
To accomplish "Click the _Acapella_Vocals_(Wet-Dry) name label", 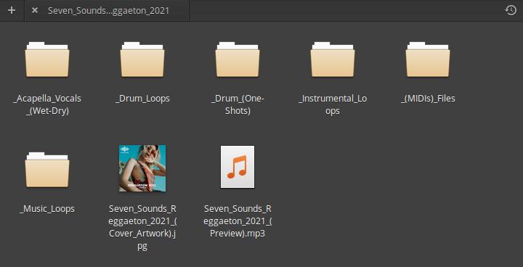I will point(47,104).
